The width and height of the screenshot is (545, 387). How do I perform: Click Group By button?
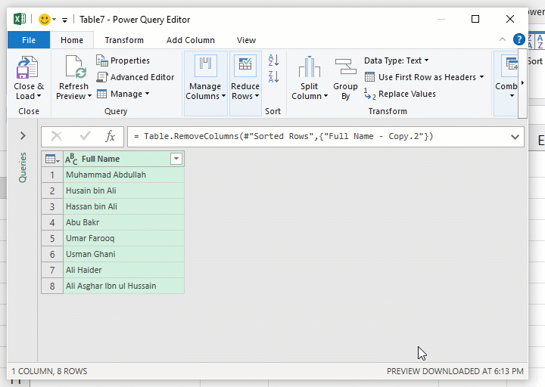[x=345, y=78]
